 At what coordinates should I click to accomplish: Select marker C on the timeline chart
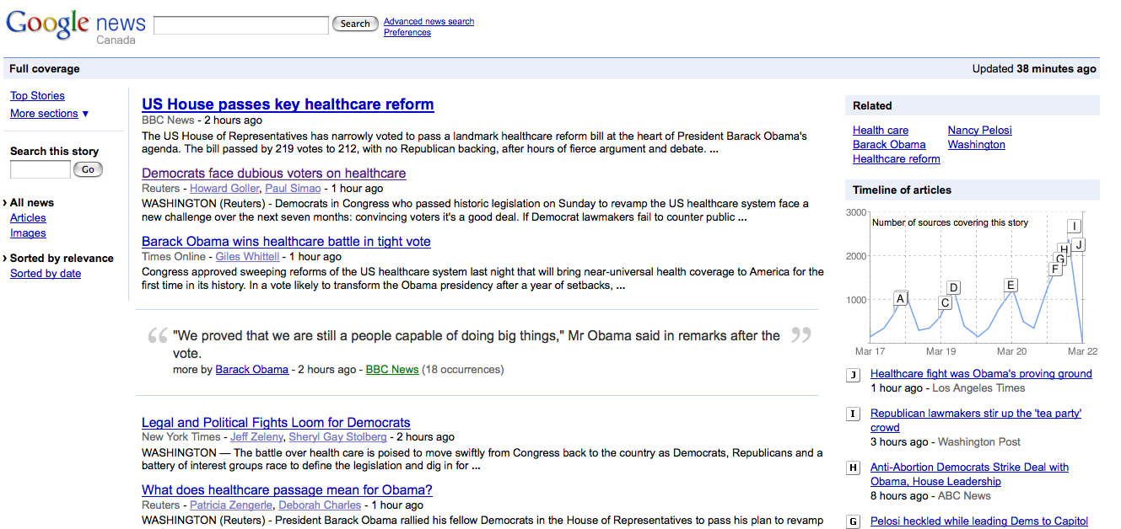pos(945,303)
